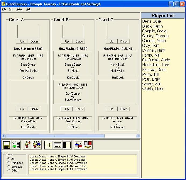Select Black, Kevin in Player List
Image resolution: width=186 pixels, height=180 pixels.
(152, 26)
